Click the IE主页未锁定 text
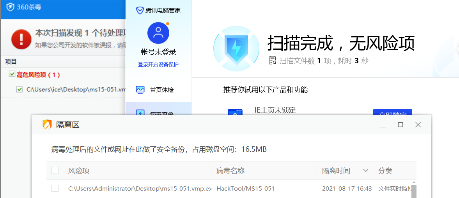The image size is (459, 198). pyautogui.click(x=275, y=109)
